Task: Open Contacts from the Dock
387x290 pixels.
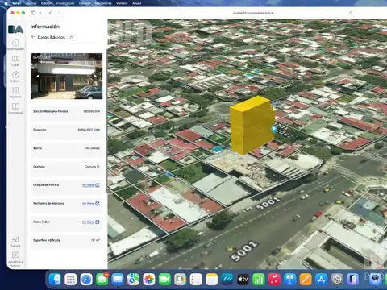Action: coord(181,280)
